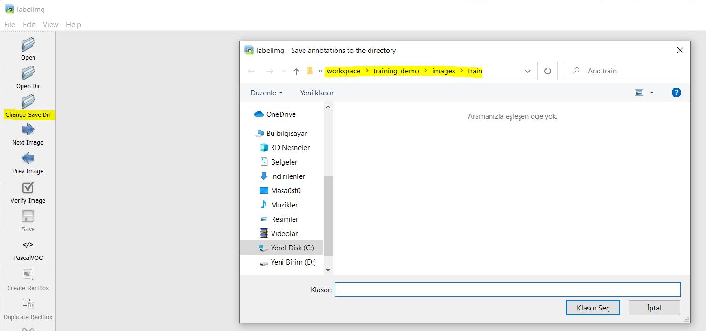Click the Verify Image checkmark icon
This screenshot has height=331, width=706.
pyautogui.click(x=28, y=187)
